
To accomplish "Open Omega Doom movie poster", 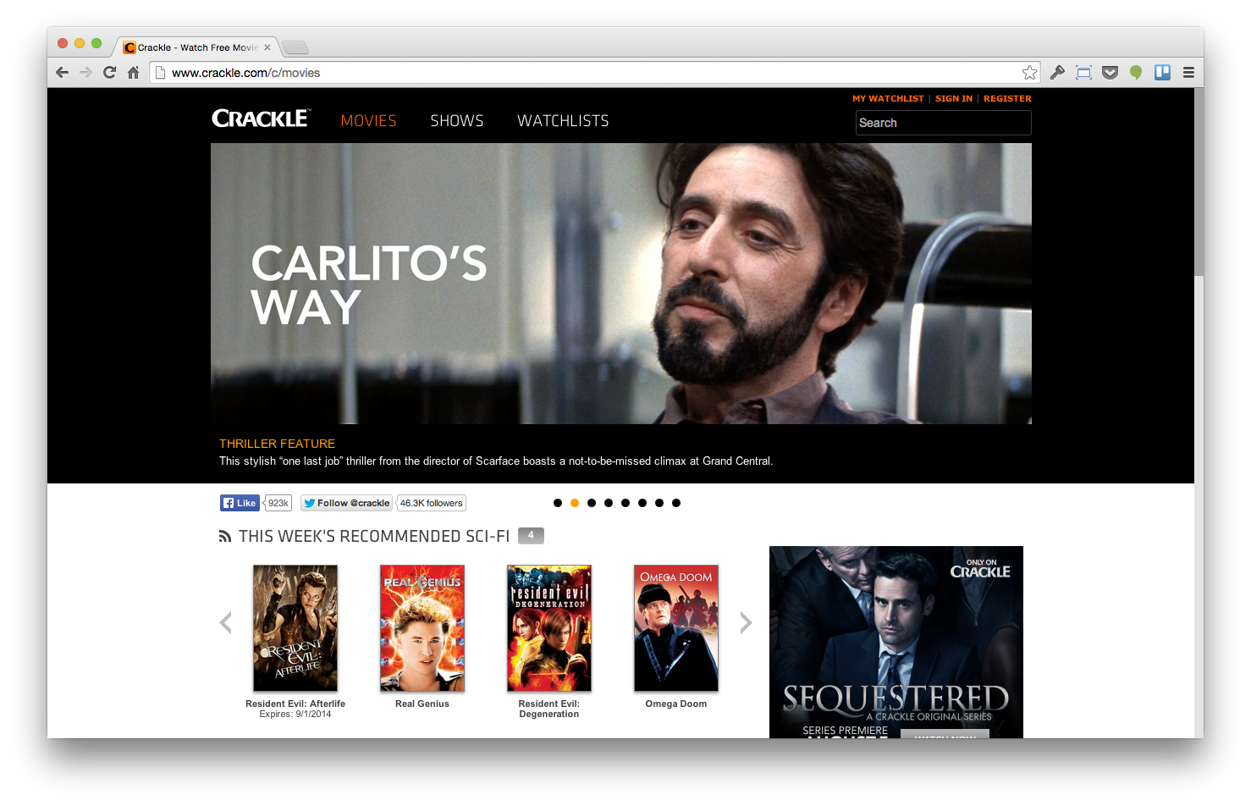I will pos(676,628).
